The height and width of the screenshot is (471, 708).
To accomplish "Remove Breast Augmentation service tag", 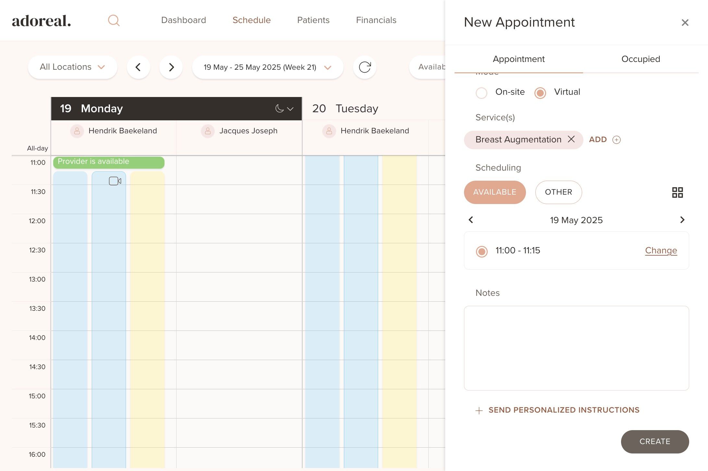I will point(571,139).
